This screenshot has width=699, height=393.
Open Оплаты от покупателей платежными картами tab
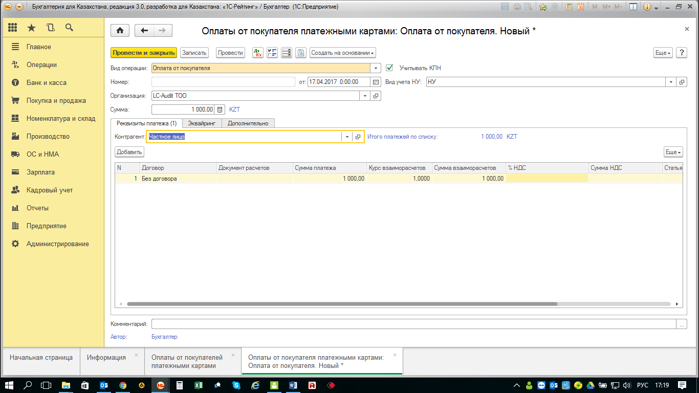tap(193, 362)
